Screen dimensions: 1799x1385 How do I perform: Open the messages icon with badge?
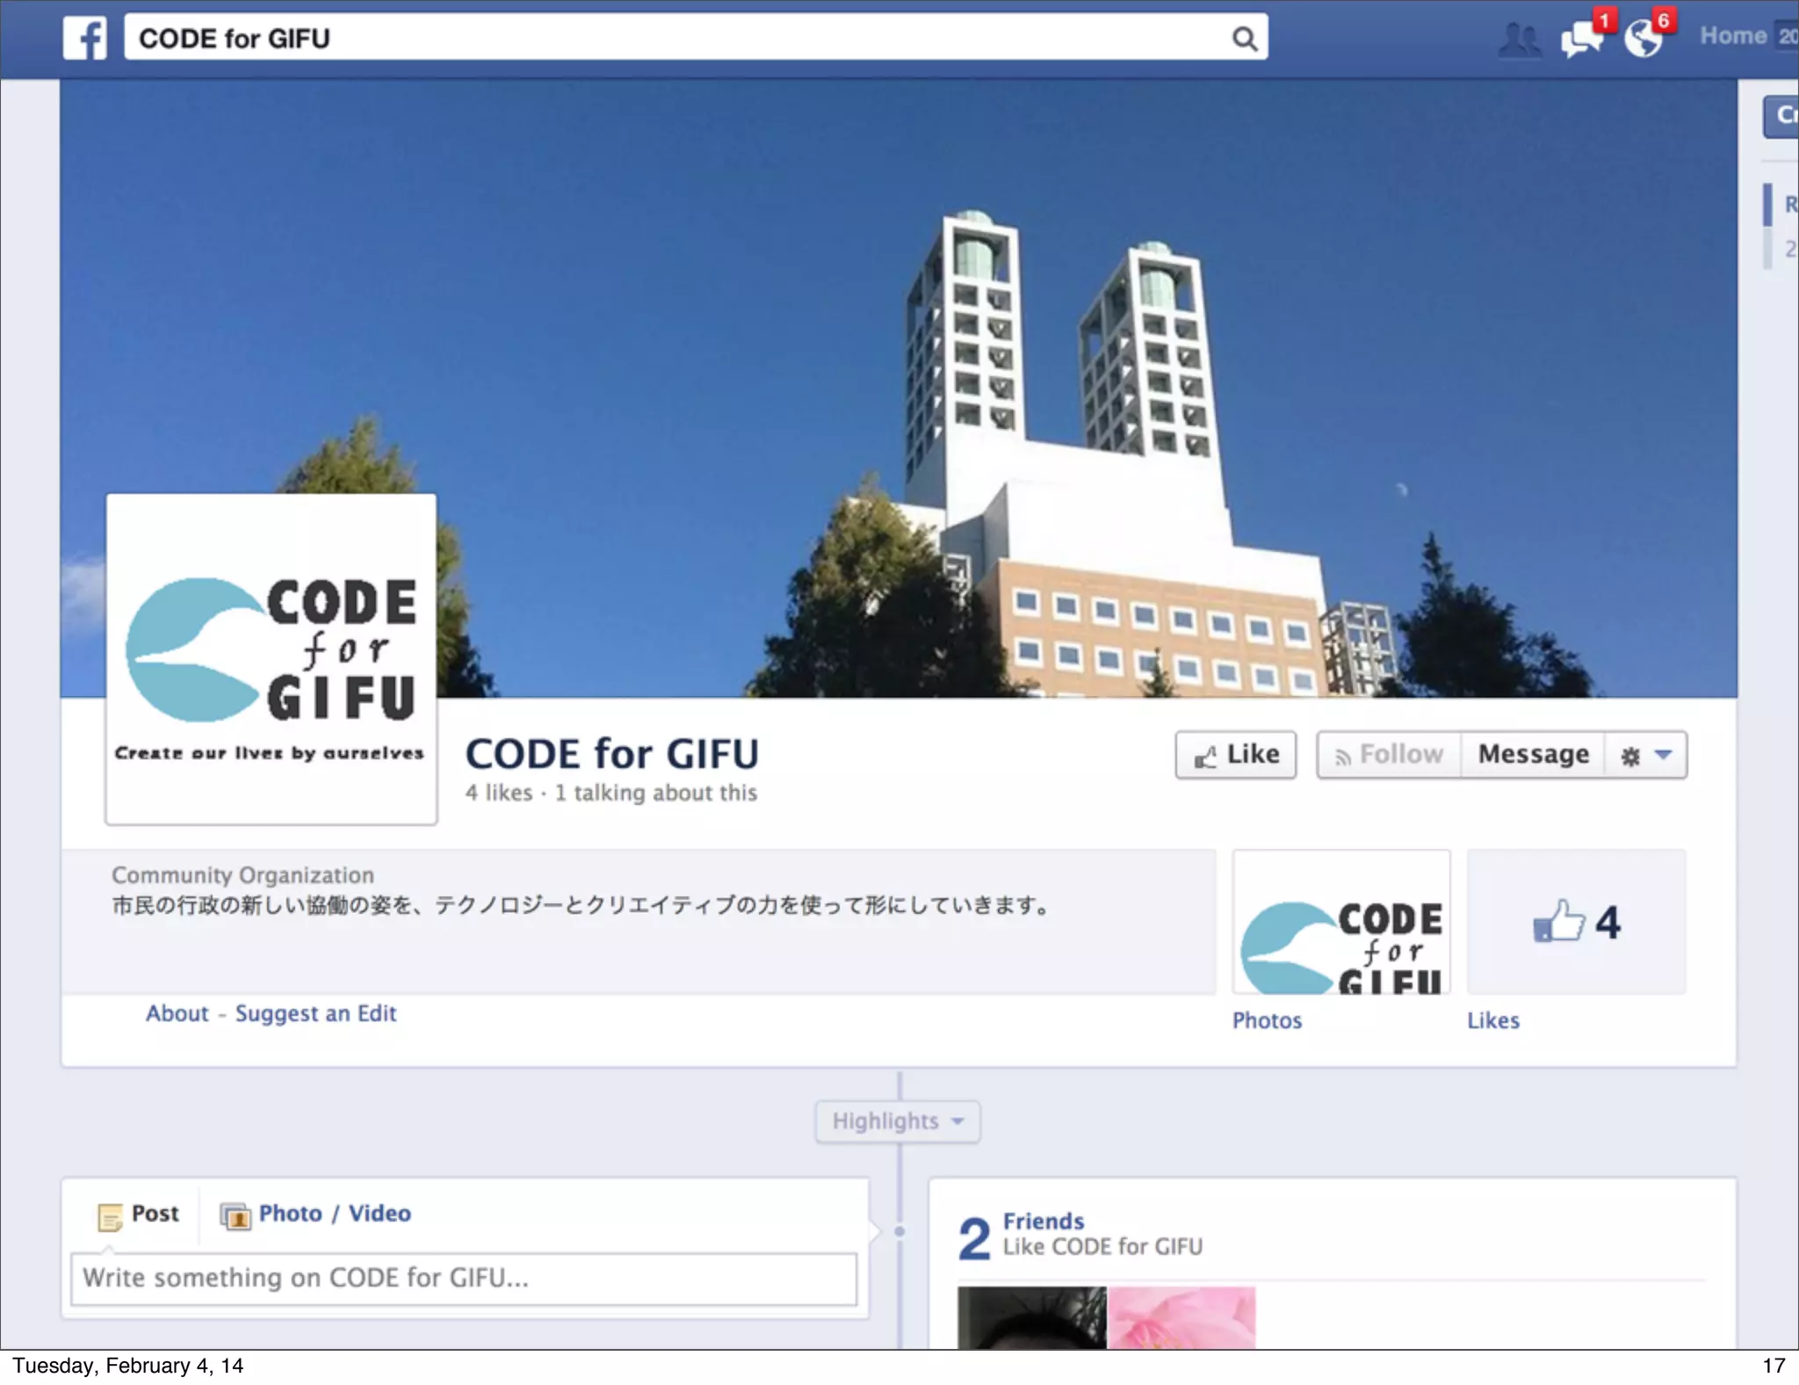[x=1581, y=38]
